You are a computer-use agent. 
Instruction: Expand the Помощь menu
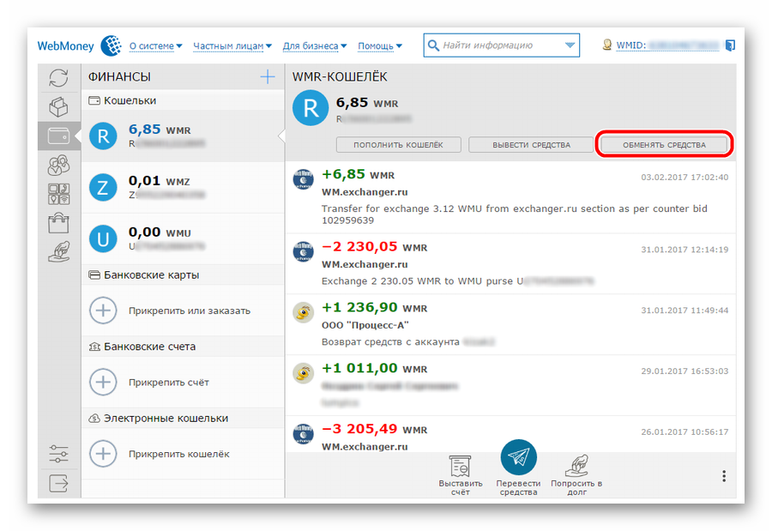pos(380,45)
